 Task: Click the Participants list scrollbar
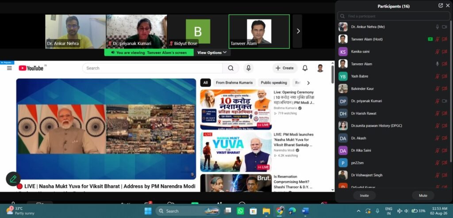click(x=451, y=91)
